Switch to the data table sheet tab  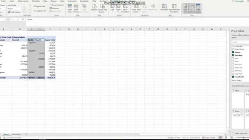click(16, 134)
